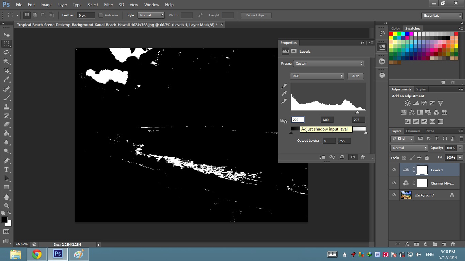Select the Magic Wand tool
465x261 pixels.
coord(6,61)
